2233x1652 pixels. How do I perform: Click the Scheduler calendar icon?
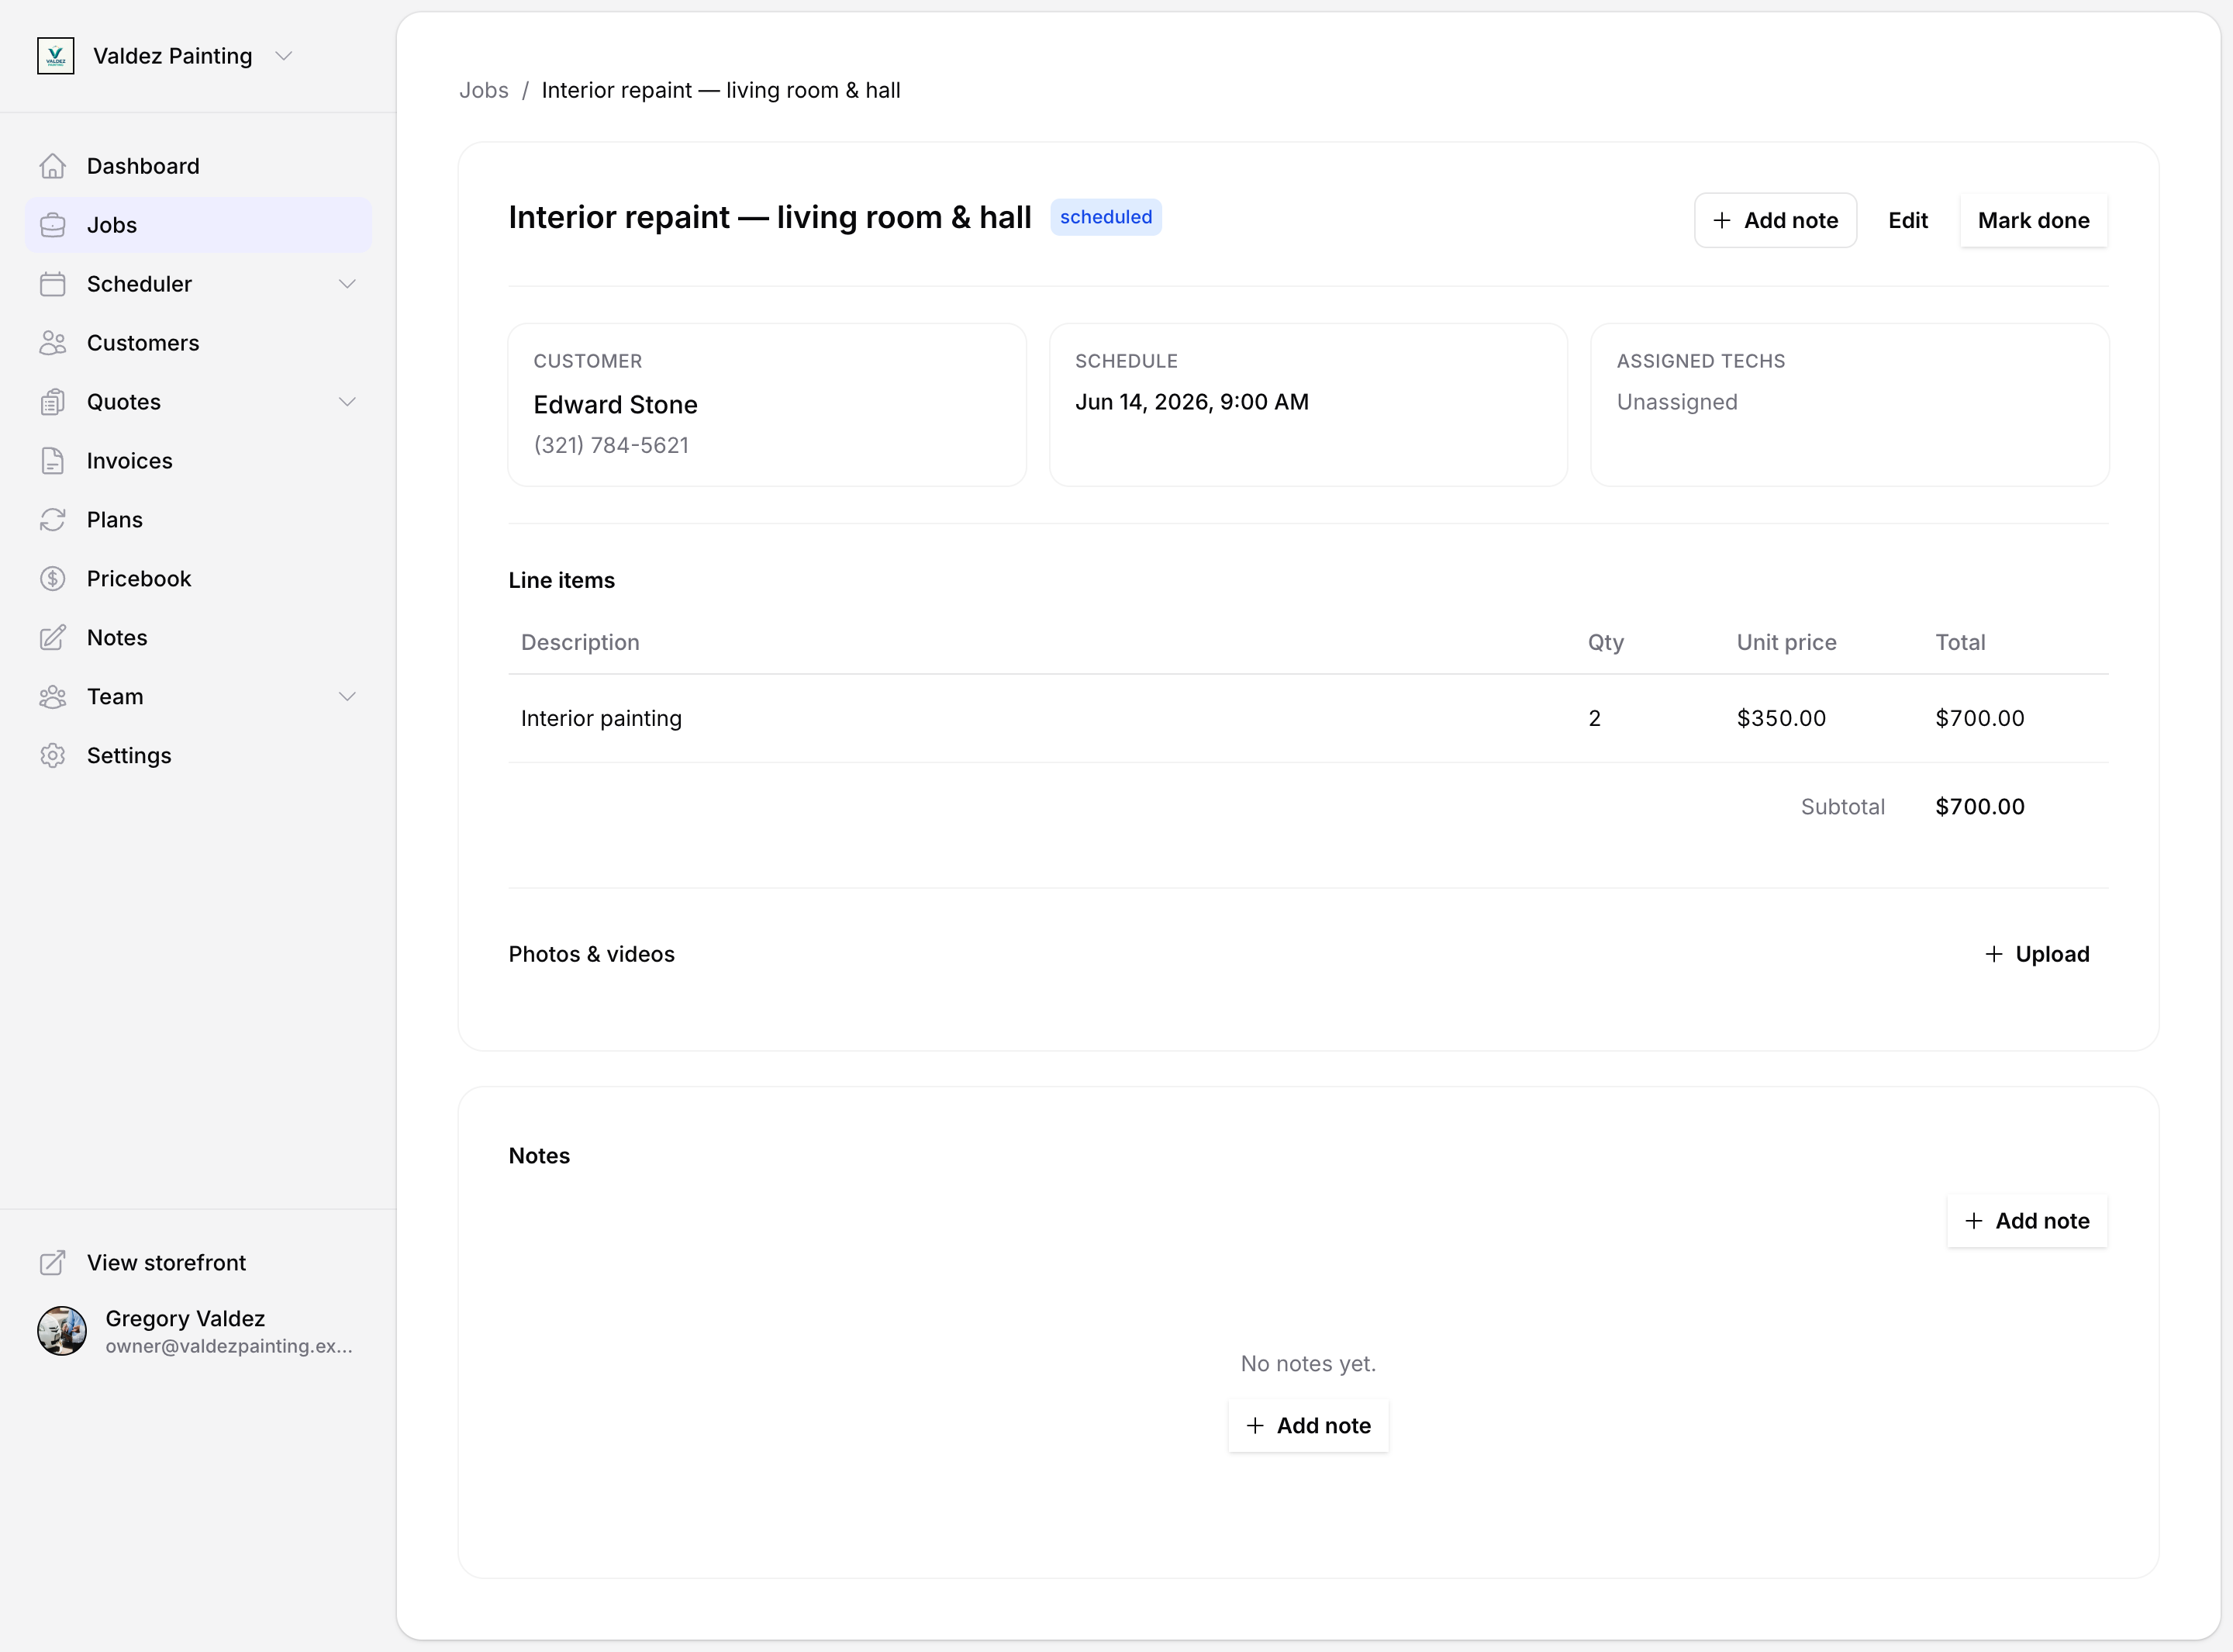click(x=53, y=284)
